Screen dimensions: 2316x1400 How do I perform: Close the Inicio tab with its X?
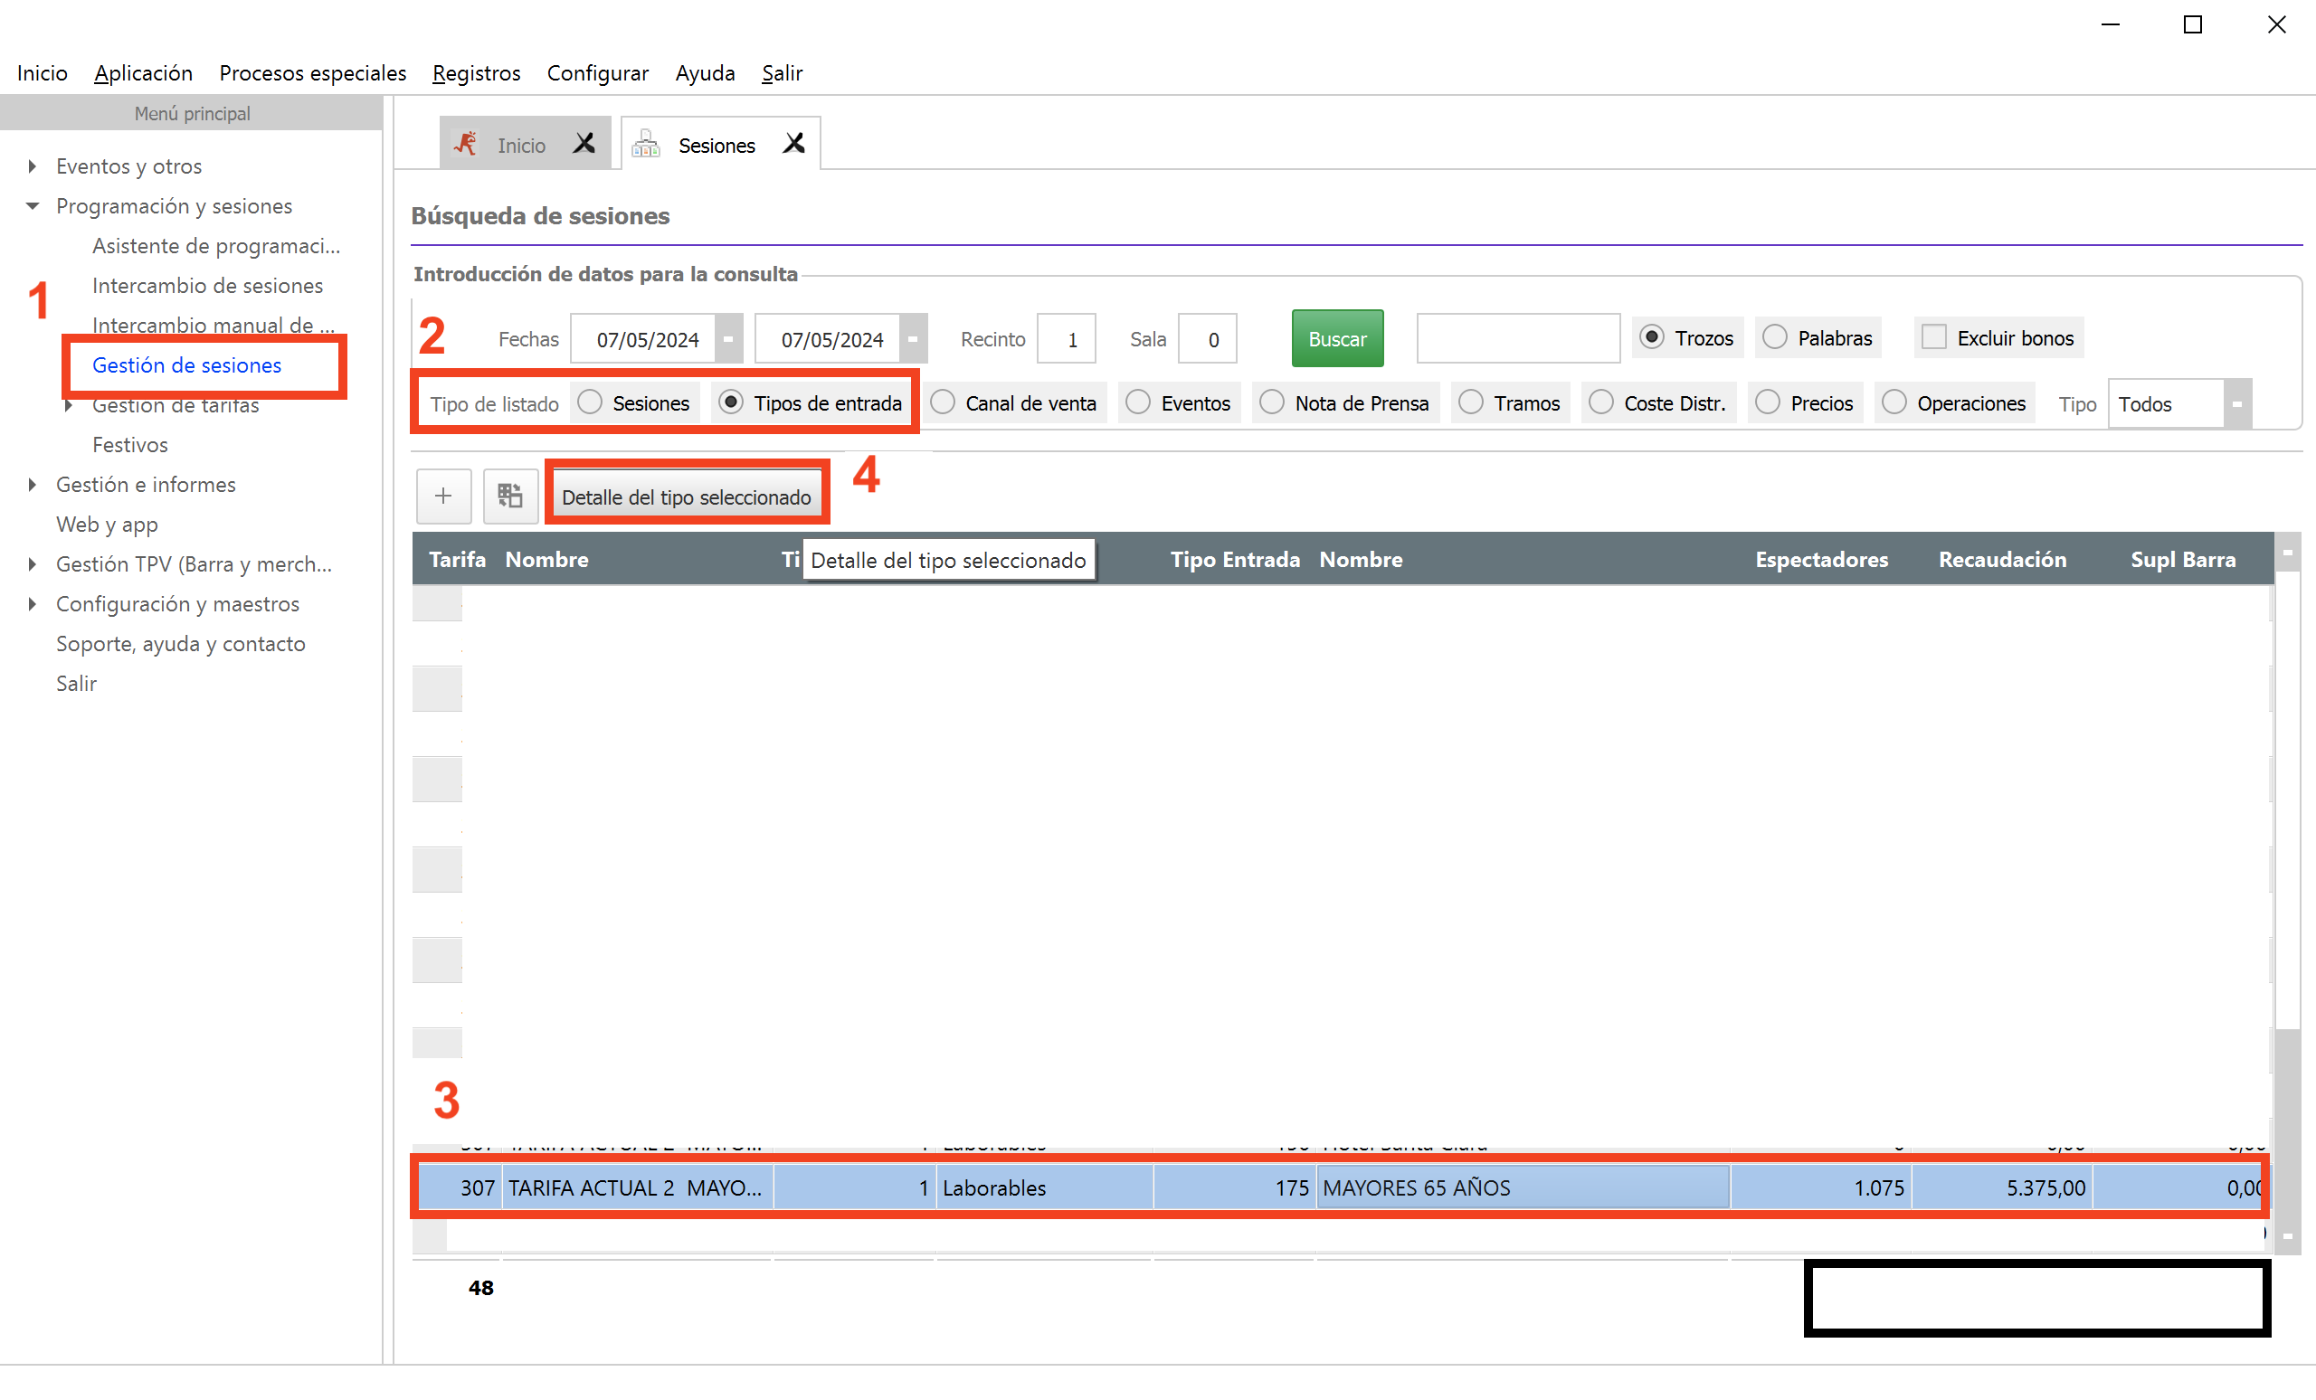pyautogui.click(x=584, y=144)
